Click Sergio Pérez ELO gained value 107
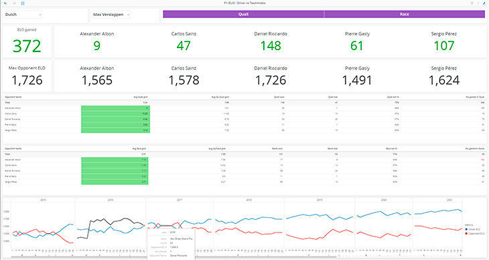Image resolution: width=489 pixels, height=260 pixels. [x=444, y=45]
